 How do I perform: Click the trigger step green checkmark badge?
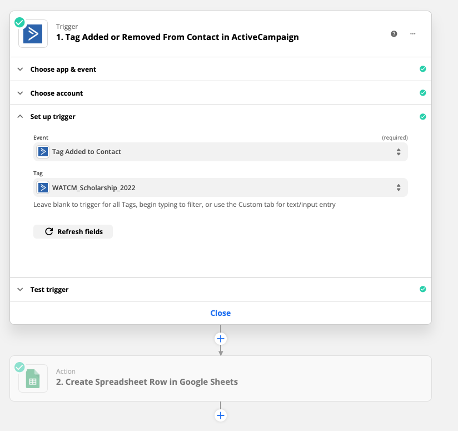19,22
